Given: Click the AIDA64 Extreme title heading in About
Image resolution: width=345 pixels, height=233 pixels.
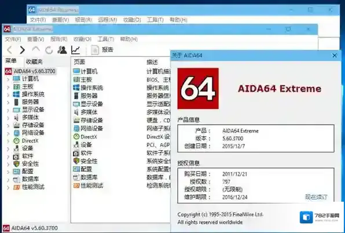Looking at the screenshot, I should click(280, 89).
